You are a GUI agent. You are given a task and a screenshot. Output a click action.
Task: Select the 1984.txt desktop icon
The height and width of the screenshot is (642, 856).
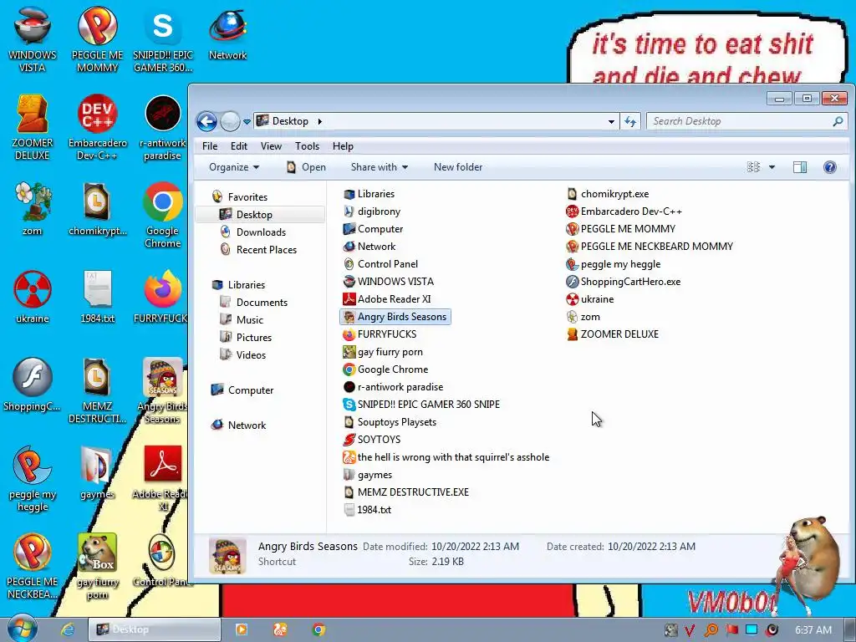click(97, 297)
